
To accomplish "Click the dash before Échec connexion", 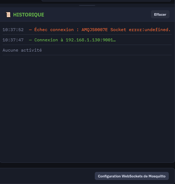I will click(30, 30).
